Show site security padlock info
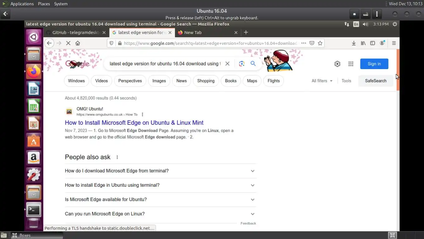424x239 pixels. (x=120, y=43)
